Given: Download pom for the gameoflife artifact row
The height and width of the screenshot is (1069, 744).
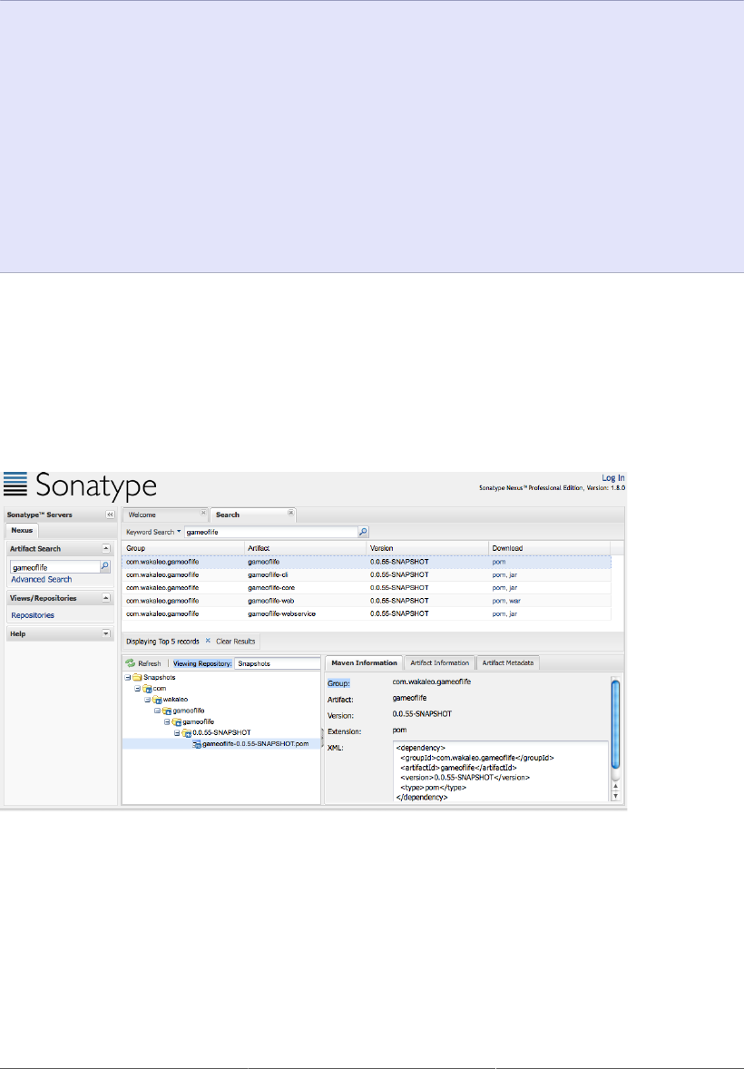Looking at the screenshot, I should [498, 562].
